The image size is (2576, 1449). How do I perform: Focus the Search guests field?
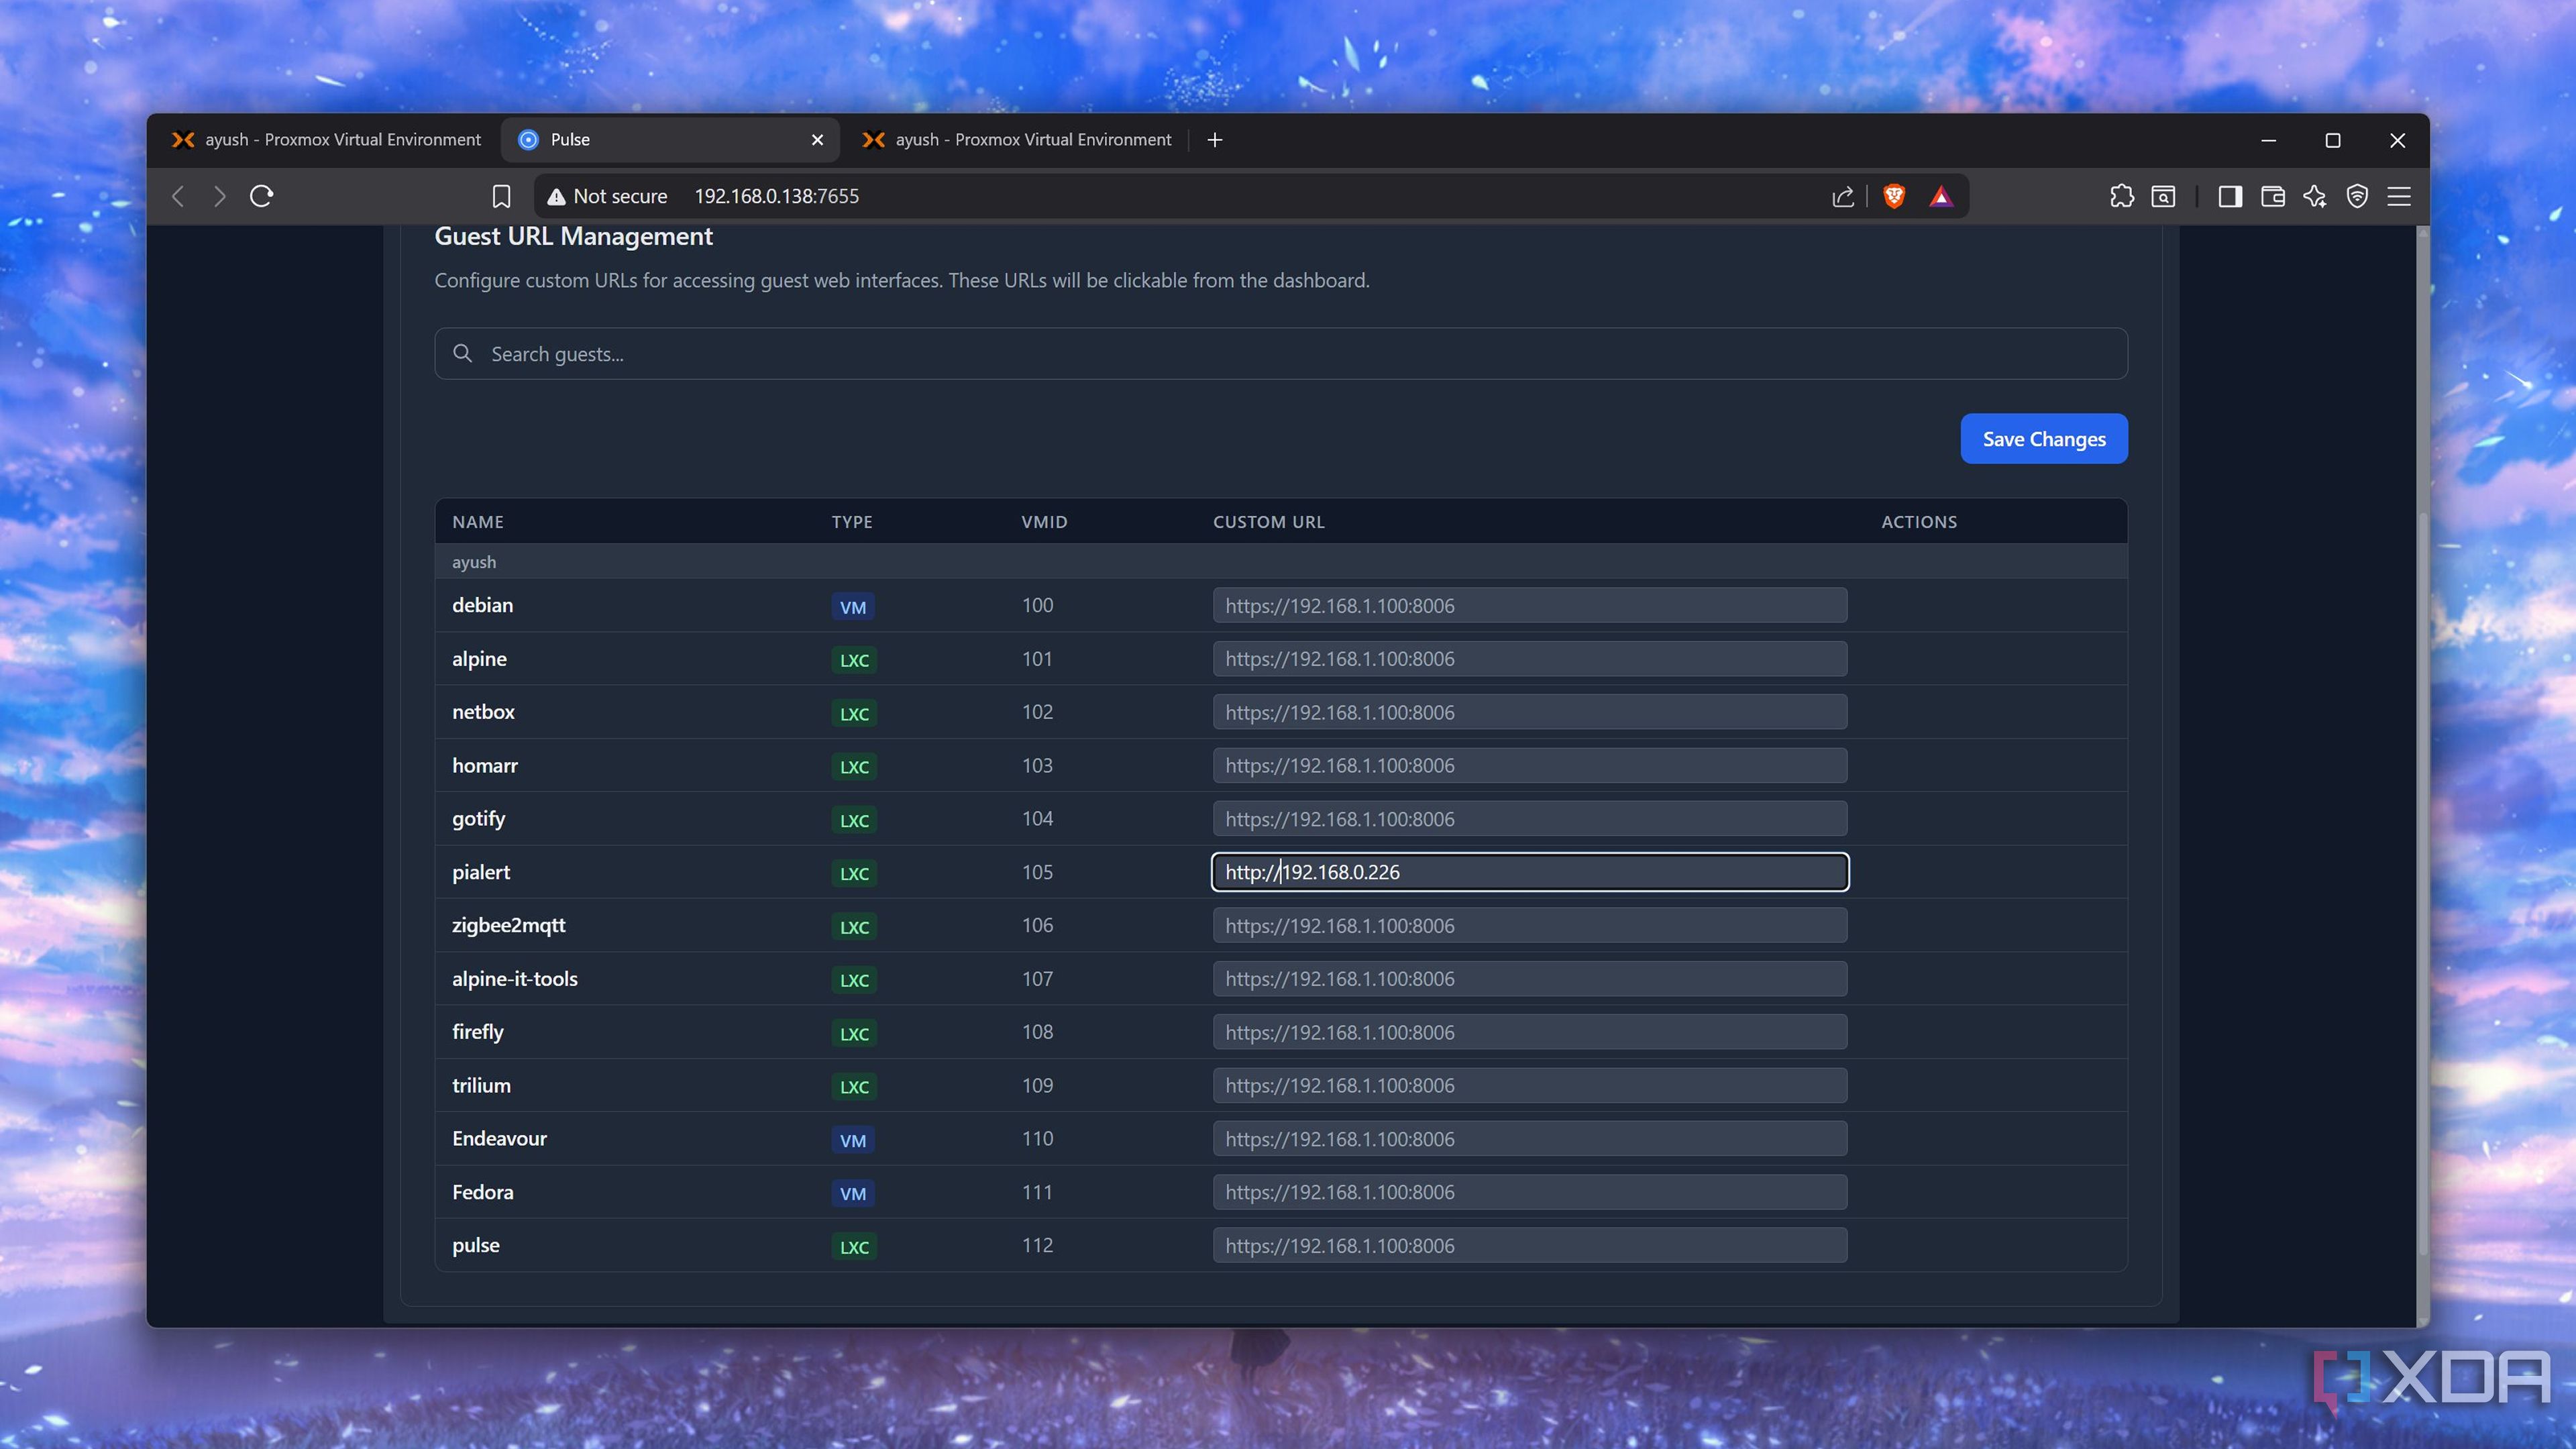[1280, 353]
